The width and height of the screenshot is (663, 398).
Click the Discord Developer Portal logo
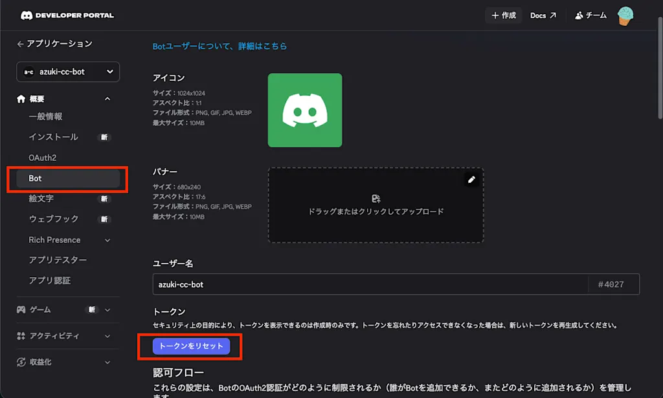[67, 16]
